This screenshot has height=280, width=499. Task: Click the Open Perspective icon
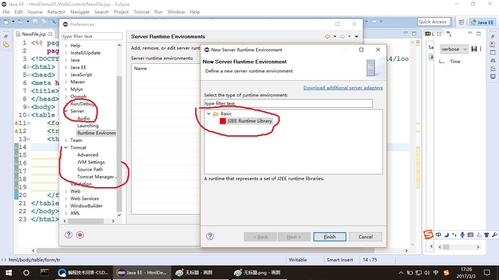461,22
